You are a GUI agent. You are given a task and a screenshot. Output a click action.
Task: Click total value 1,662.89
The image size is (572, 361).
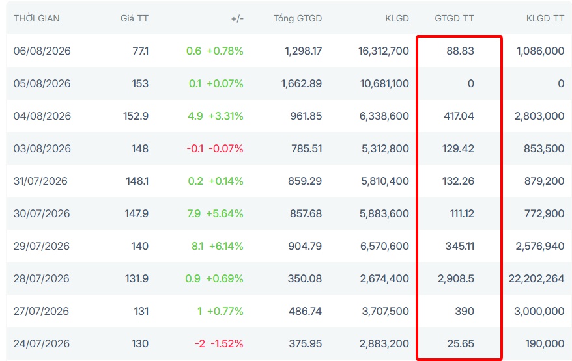pos(302,83)
